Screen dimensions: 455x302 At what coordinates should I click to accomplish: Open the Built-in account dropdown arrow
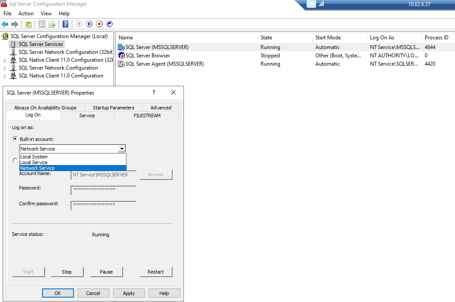pos(122,148)
